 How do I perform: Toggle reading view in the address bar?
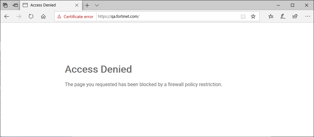(243, 17)
